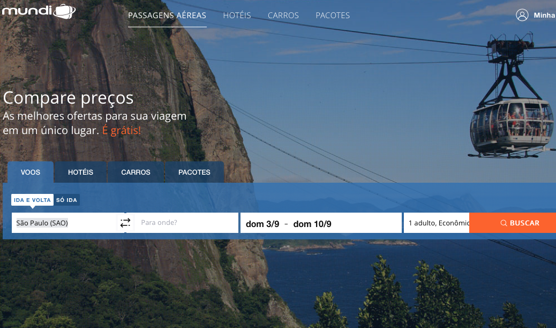Open Passagens Aéreas in top navigation
Screen dimensions: 556x328
[x=167, y=15]
